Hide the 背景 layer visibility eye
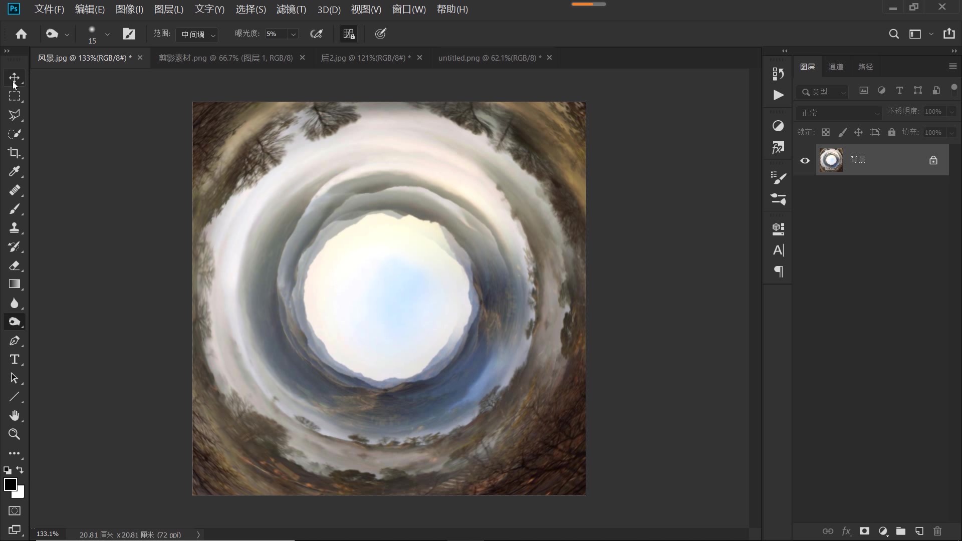Image resolution: width=962 pixels, height=541 pixels. [805, 160]
